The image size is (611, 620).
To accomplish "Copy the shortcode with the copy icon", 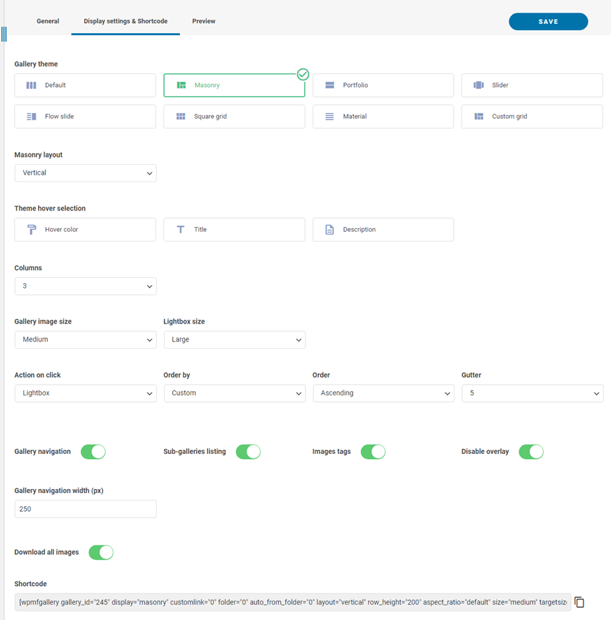I will click(x=579, y=602).
